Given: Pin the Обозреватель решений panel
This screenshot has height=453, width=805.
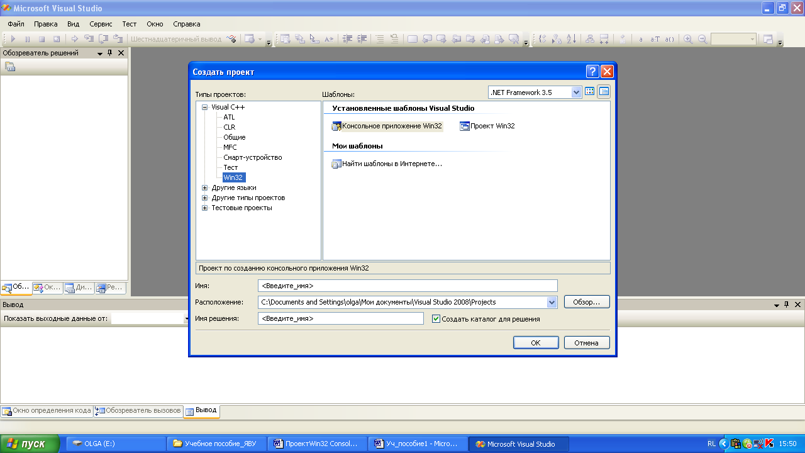Looking at the screenshot, I should click(x=110, y=53).
